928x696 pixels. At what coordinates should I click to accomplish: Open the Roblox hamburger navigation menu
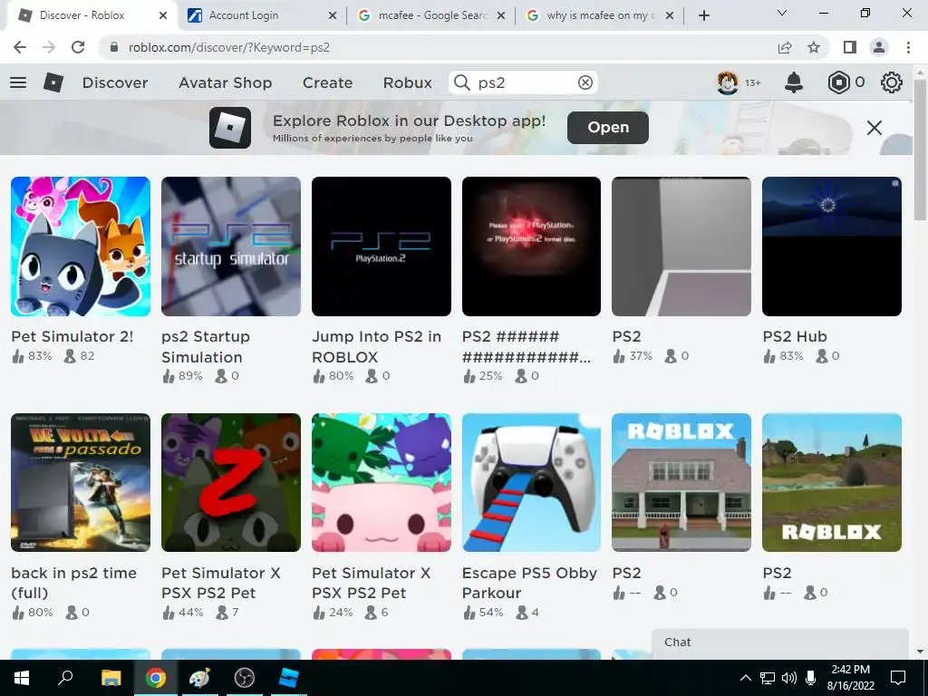pyautogui.click(x=18, y=82)
